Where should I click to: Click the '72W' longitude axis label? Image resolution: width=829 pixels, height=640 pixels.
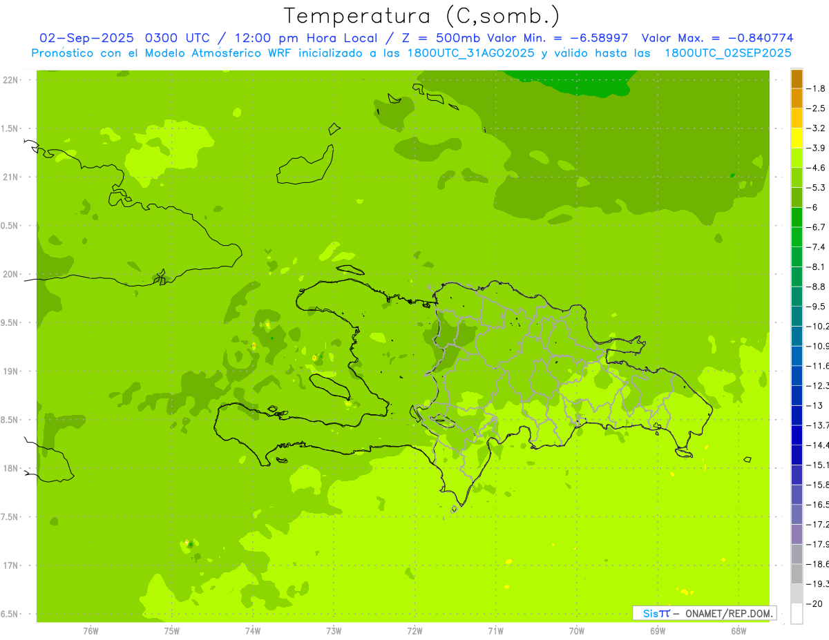click(x=414, y=630)
